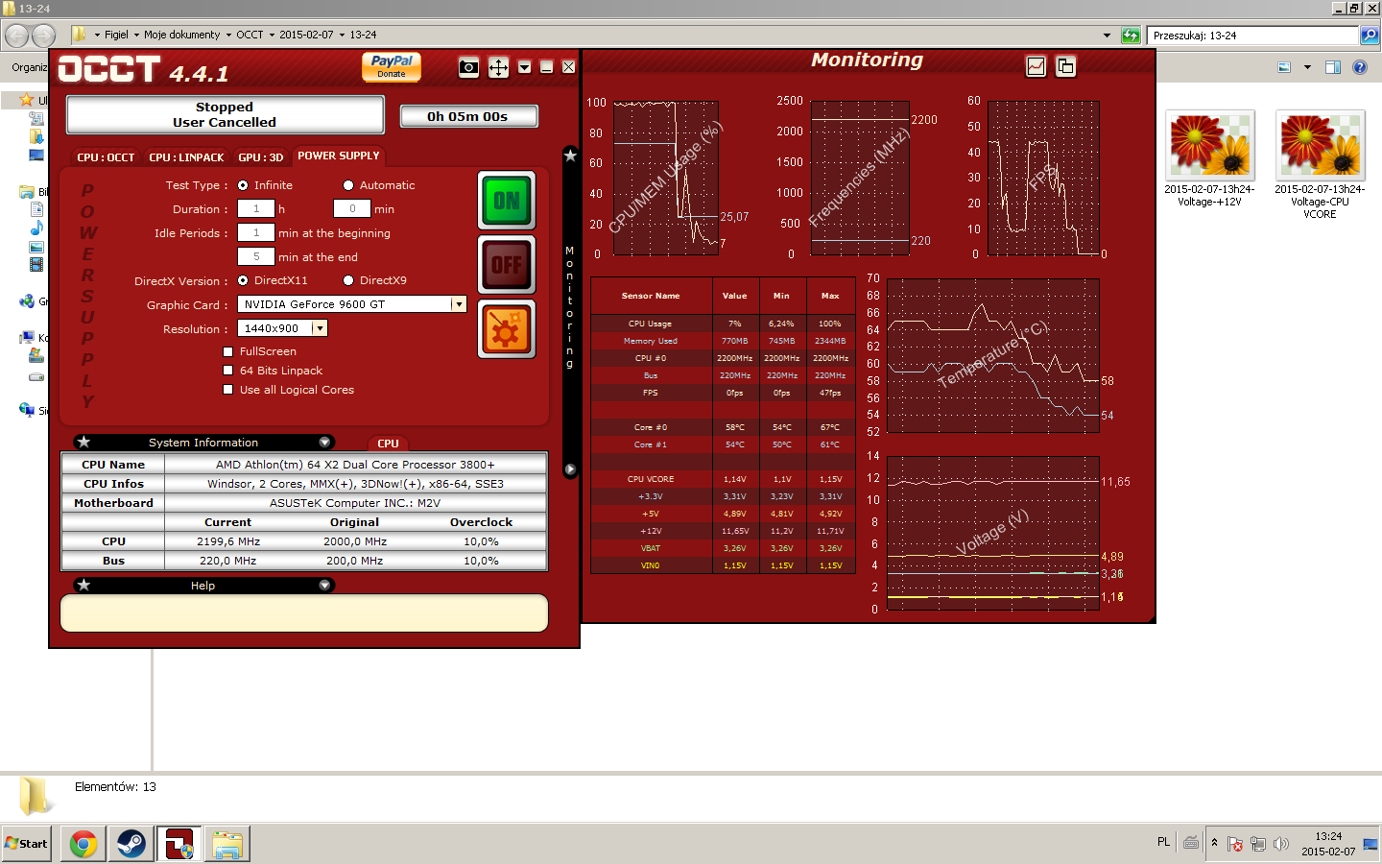Screen dimensions: 1382x864
Task: Click the idle minutes at the beginning field
Action: point(256,232)
